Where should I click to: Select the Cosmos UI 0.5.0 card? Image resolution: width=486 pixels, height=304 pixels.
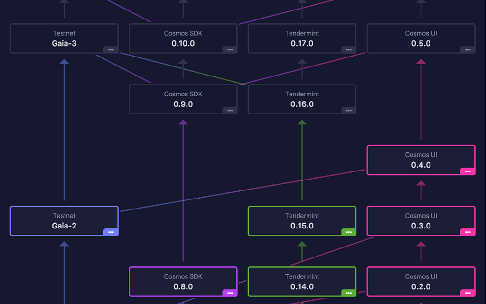click(421, 38)
